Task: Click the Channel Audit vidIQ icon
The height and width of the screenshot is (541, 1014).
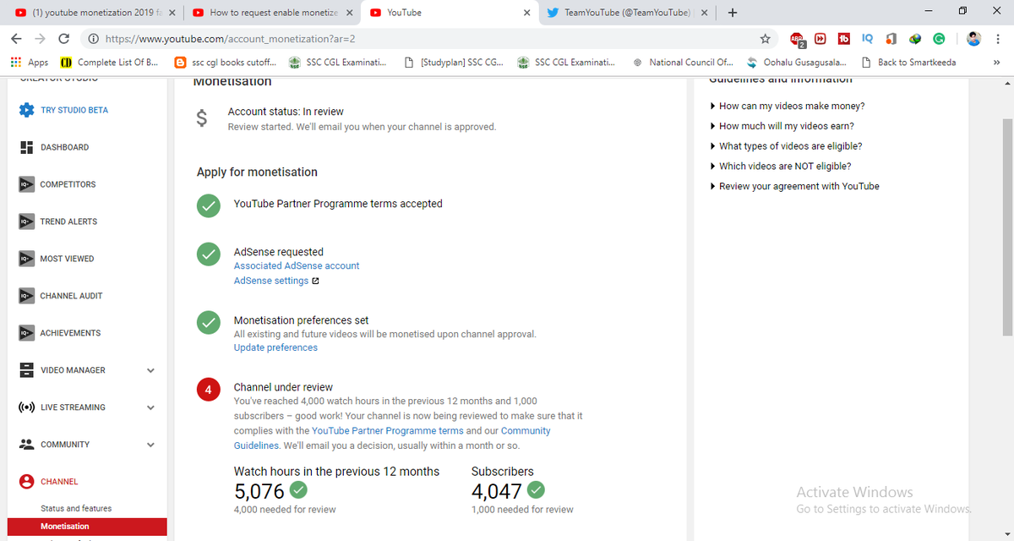Action: [x=26, y=296]
